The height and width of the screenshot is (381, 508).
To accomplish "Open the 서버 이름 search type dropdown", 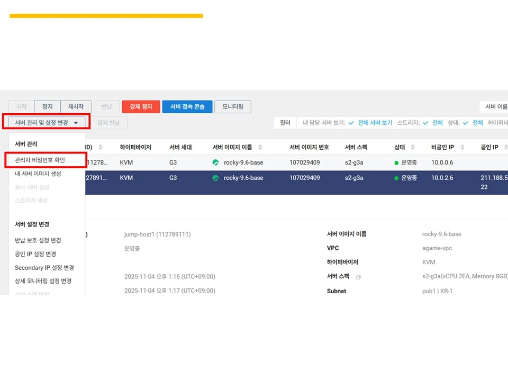I will (x=494, y=106).
